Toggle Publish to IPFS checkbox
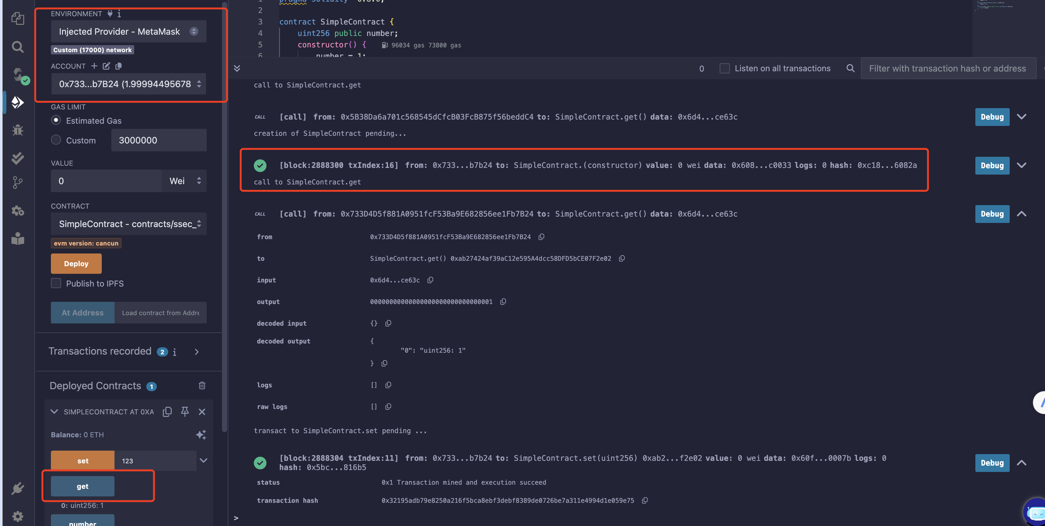This screenshot has width=1045, height=526. coord(56,283)
